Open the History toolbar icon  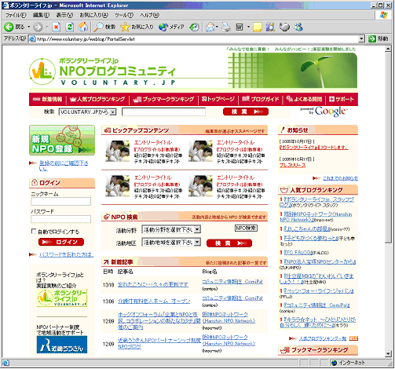point(194,27)
